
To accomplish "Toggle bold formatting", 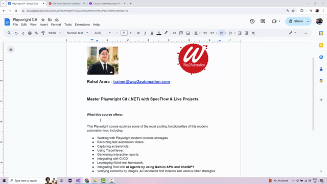I will point(138,33).
